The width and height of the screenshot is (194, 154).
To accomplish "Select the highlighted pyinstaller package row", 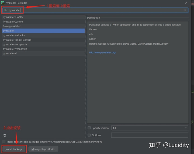I will tap(43, 31).
